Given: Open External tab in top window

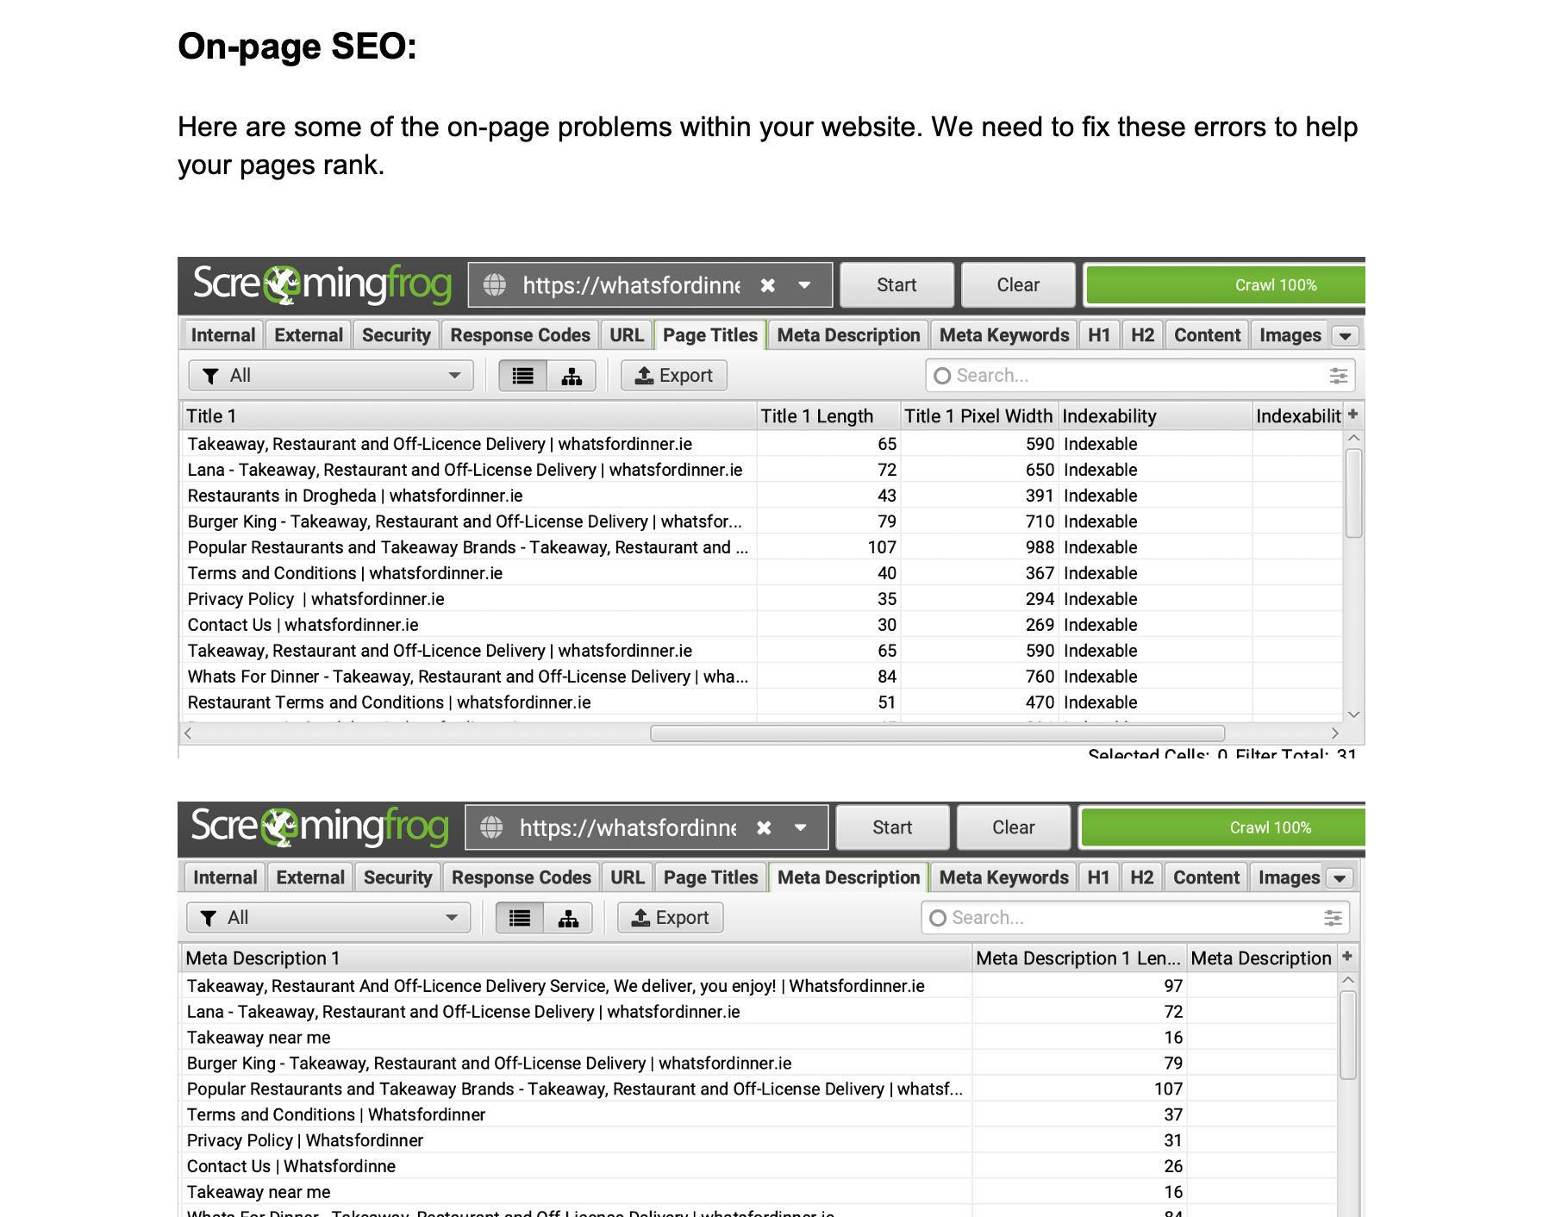Looking at the screenshot, I should click(x=309, y=335).
